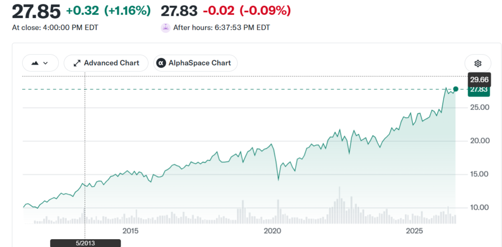Click the 2025 label on the time axis
The image size is (502, 247).
coord(415,231)
